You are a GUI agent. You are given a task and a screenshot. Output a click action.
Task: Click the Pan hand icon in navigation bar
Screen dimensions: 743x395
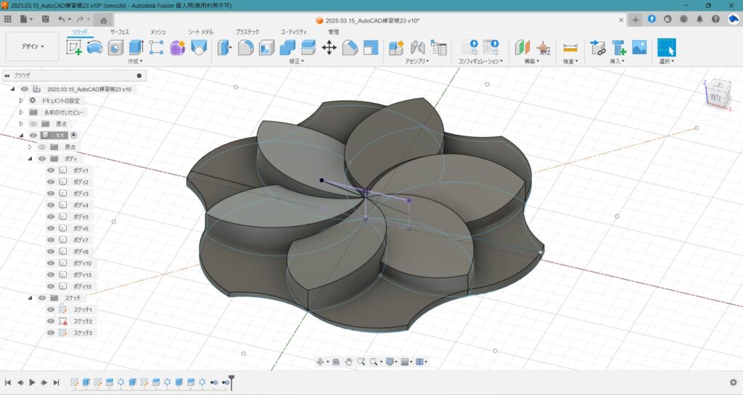pyautogui.click(x=348, y=362)
